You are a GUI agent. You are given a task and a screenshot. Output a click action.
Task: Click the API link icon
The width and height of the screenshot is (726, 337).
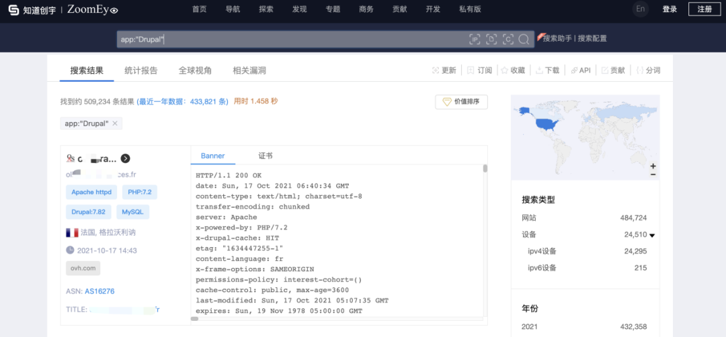pos(574,70)
